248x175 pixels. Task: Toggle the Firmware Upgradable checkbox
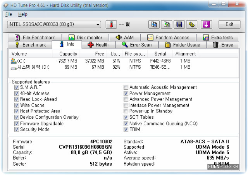pos(17,123)
